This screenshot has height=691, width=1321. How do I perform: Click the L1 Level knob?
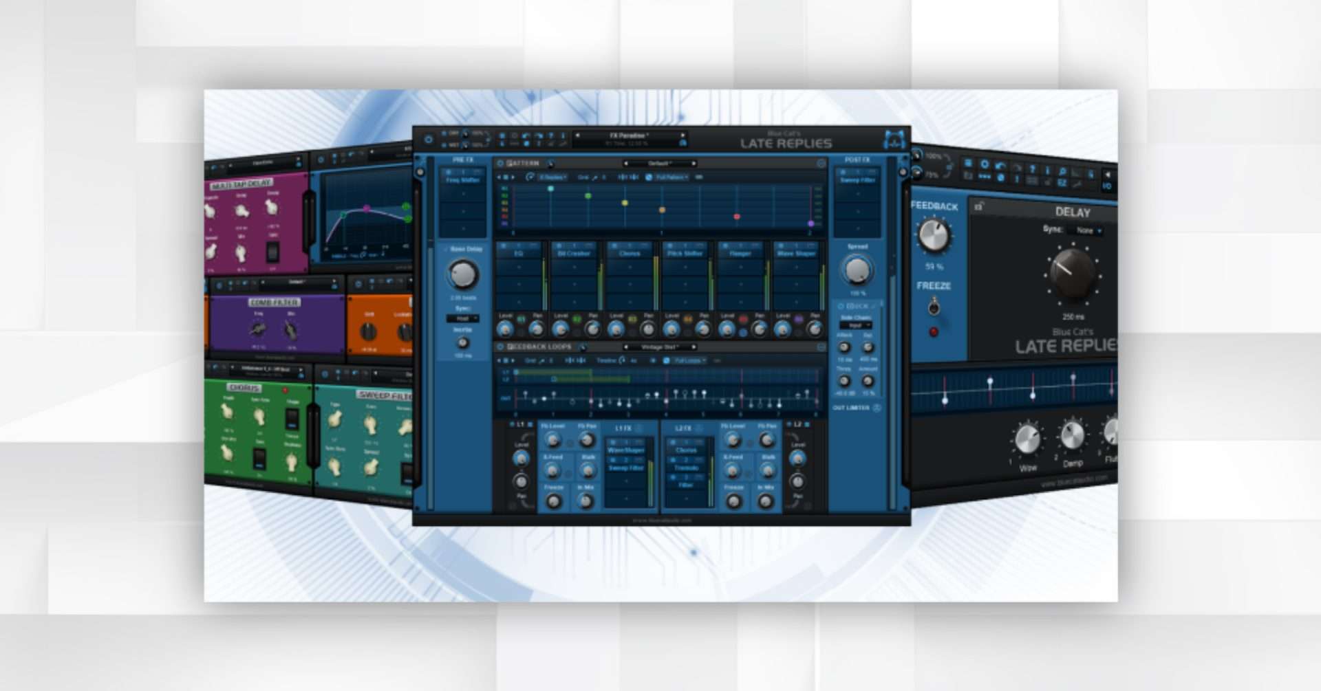(x=521, y=459)
